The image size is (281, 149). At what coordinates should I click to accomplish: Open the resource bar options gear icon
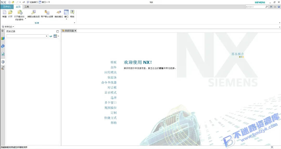point(3,31)
